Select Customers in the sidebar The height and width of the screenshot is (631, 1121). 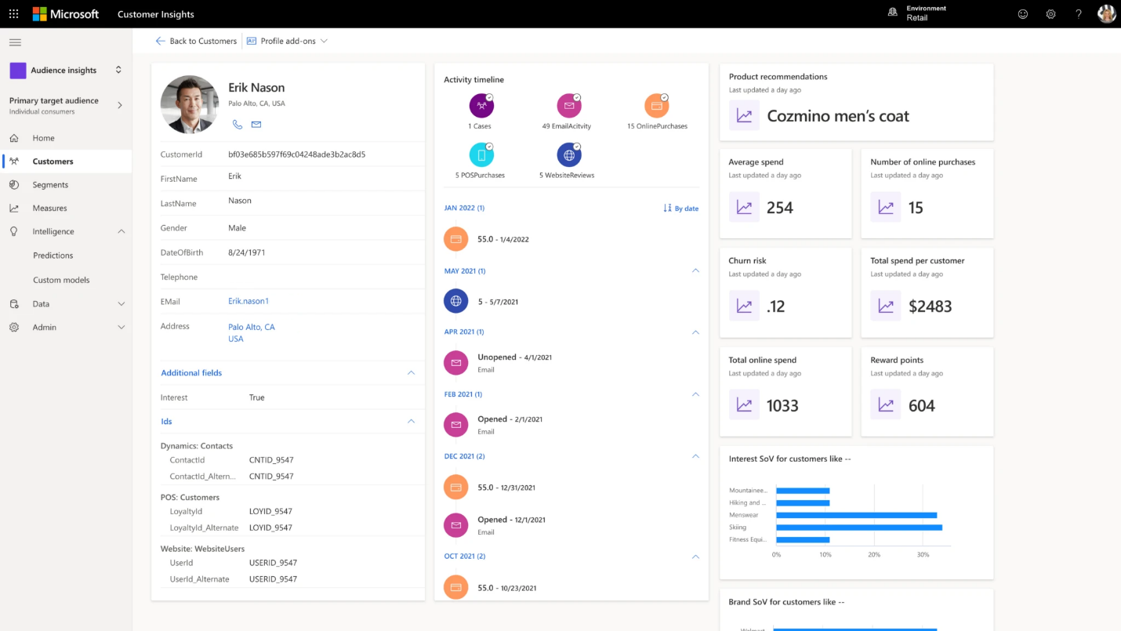click(x=66, y=161)
